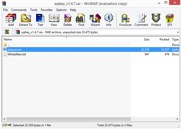Expand the archive path dropdown
Image resolution: width=181 pixels, height=129 pixels.
coord(178,32)
